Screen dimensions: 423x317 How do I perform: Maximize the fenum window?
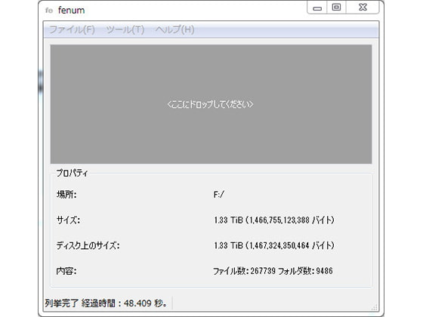[x=336, y=8]
